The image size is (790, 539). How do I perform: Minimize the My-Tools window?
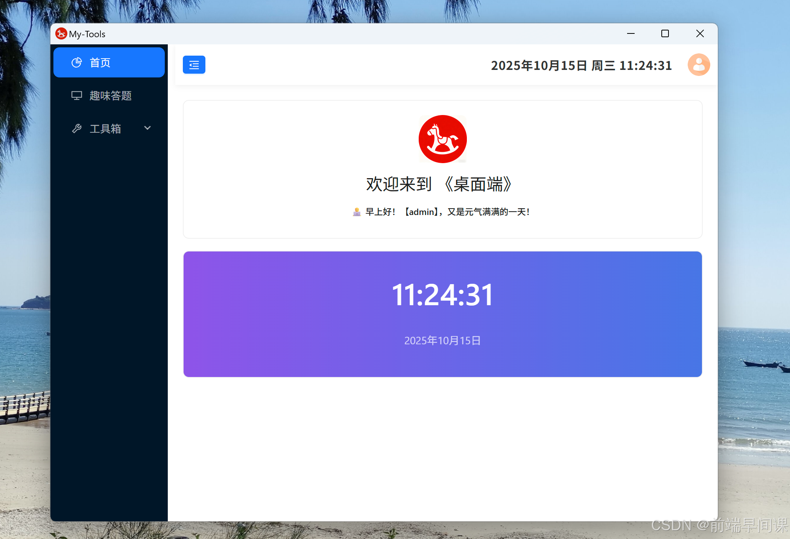[x=631, y=34]
